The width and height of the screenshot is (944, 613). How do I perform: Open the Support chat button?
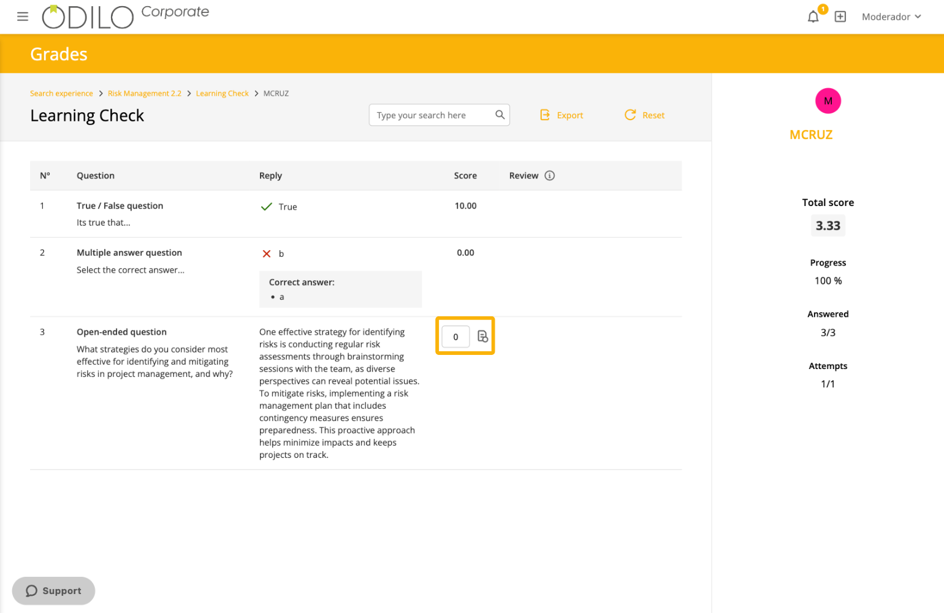tap(54, 591)
